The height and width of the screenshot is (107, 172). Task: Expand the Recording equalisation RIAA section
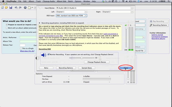[x=40, y=23]
